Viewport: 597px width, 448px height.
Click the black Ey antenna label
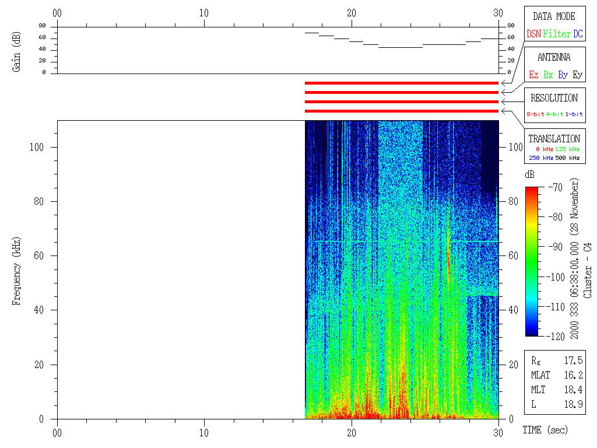(577, 75)
